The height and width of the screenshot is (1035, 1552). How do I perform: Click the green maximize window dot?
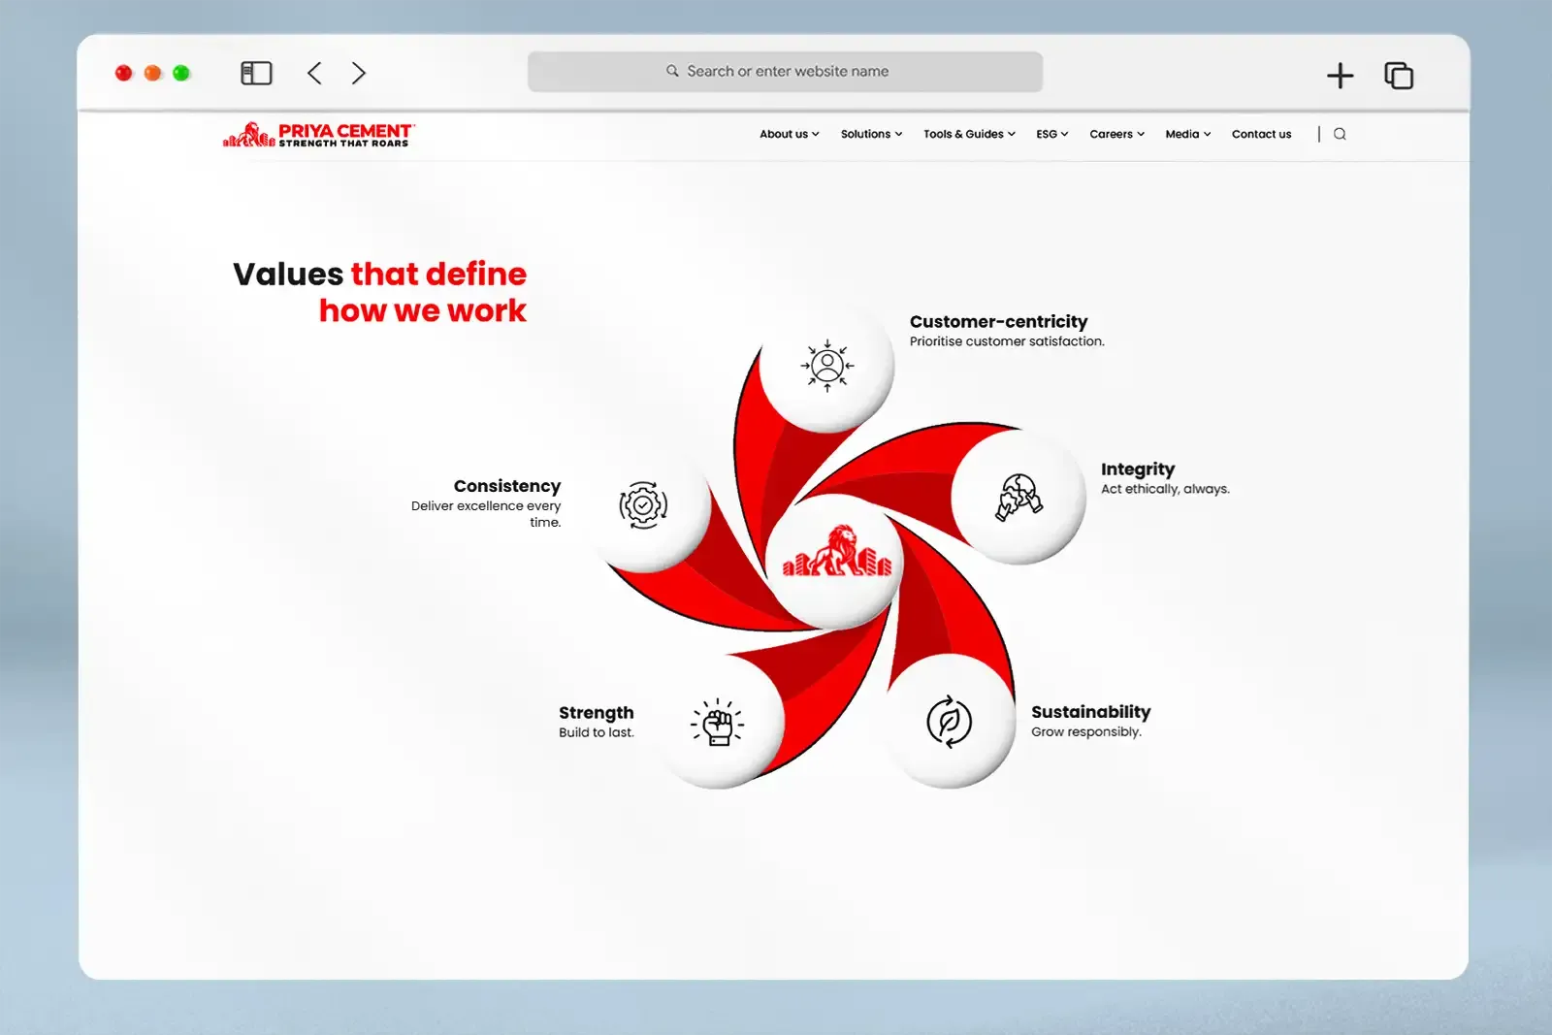tap(181, 73)
